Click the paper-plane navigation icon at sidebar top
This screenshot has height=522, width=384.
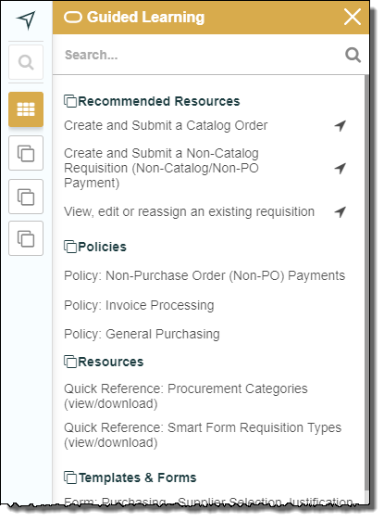(x=26, y=20)
